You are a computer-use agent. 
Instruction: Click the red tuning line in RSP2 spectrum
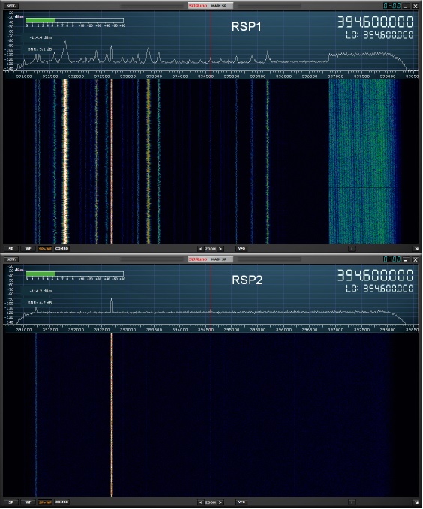[211, 295]
